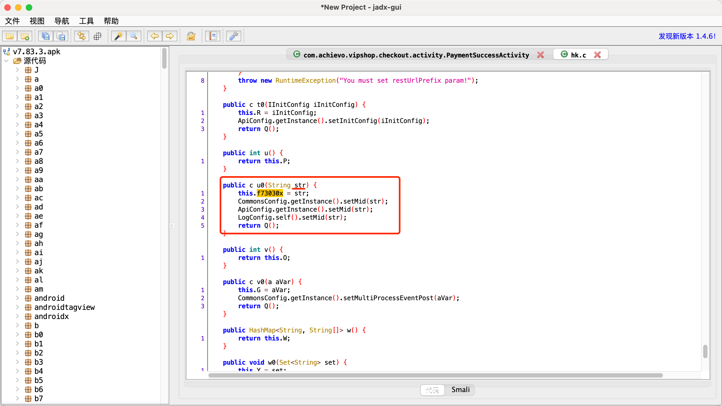Click RuntimeException in throw statement
Screen dimensions: 722x406
coord(305,81)
